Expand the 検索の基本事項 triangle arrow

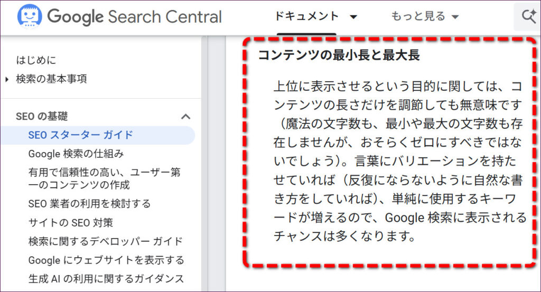(7, 80)
